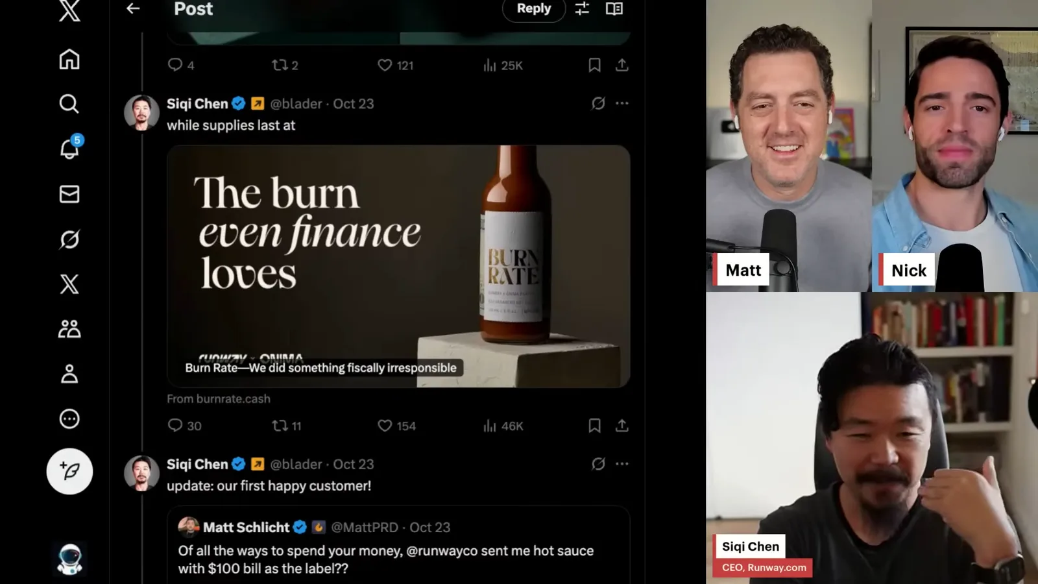Open the 'From burnrate.cash' link
The width and height of the screenshot is (1038, 584).
click(219, 398)
